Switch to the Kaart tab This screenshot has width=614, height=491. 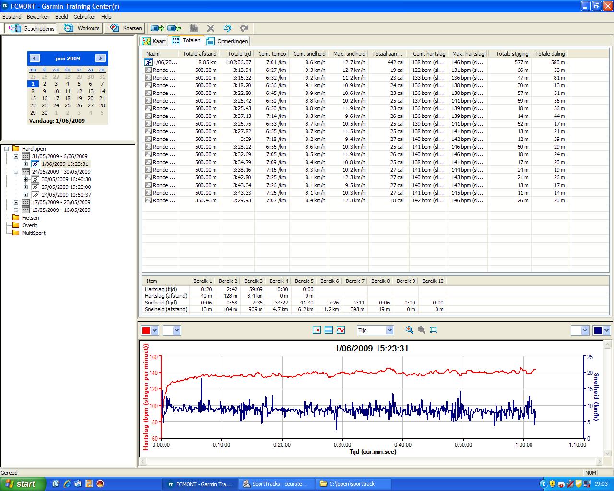[154, 41]
